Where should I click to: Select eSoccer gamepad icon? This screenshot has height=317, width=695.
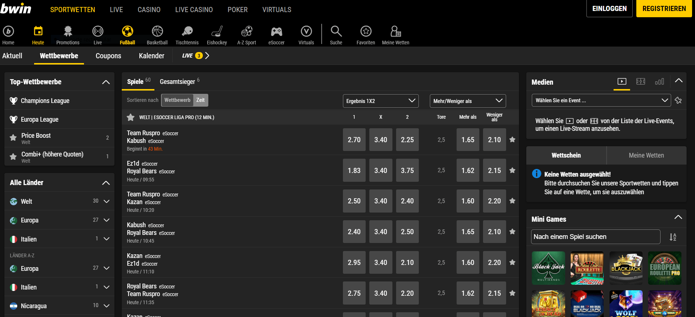(x=276, y=32)
